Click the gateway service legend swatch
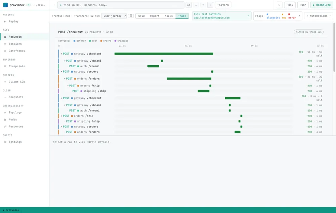Screen dimensions: 336x213 point(74,41)
